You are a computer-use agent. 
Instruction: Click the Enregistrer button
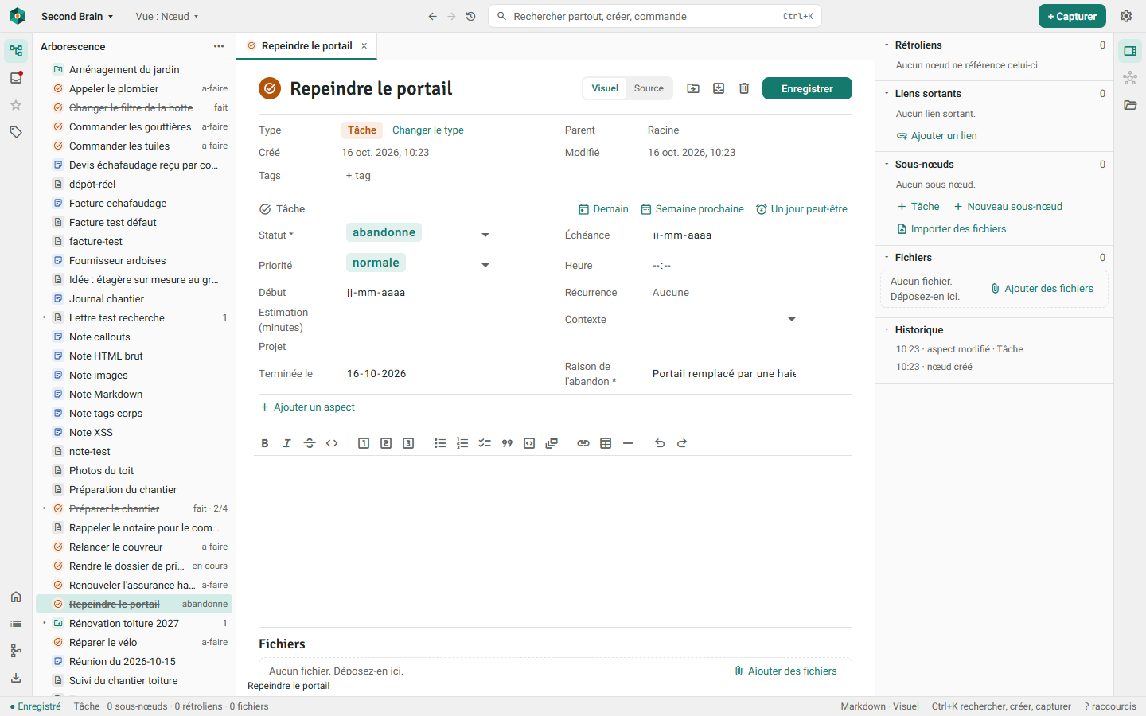click(807, 88)
